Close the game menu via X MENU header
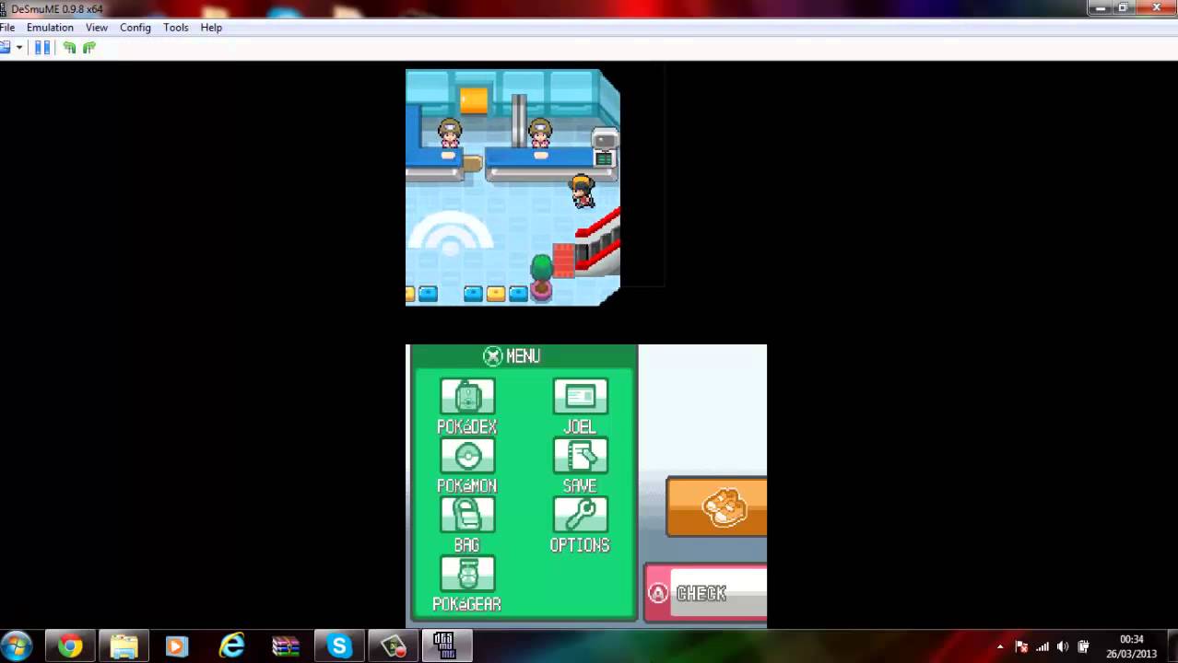This screenshot has height=663, width=1178. [512, 356]
